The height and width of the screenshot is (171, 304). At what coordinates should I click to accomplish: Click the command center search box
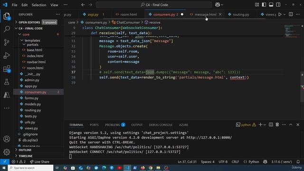coord(154,5)
